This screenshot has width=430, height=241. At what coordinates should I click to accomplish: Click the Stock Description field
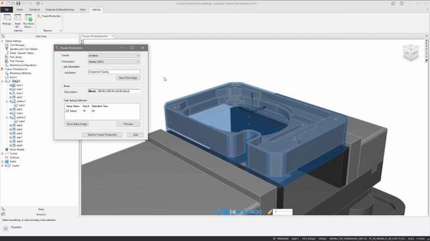(114, 91)
